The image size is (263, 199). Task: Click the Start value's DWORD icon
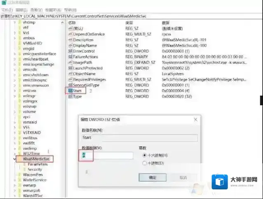tap(70, 91)
